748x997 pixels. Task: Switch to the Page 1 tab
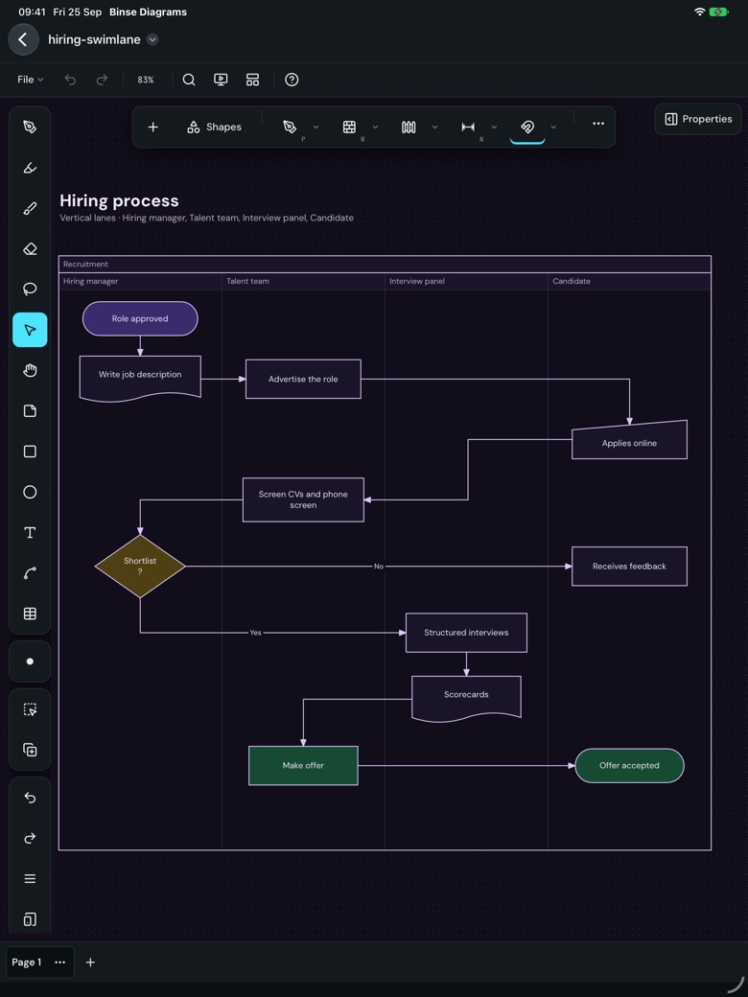(x=27, y=962)
